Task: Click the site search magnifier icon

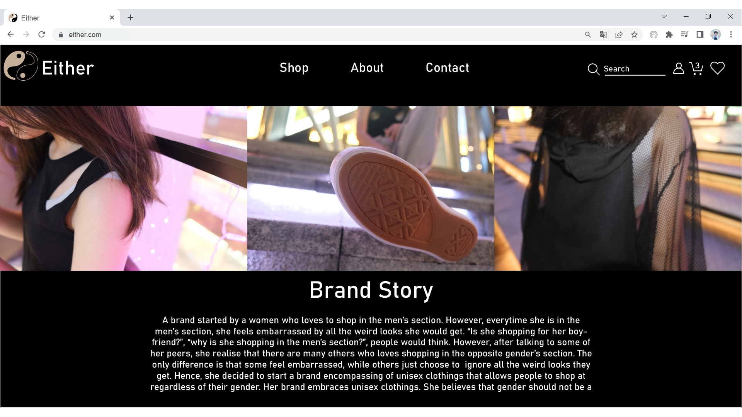Action: pos(593,69)
